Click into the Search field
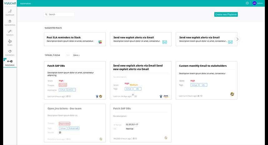 pos(59,14)
